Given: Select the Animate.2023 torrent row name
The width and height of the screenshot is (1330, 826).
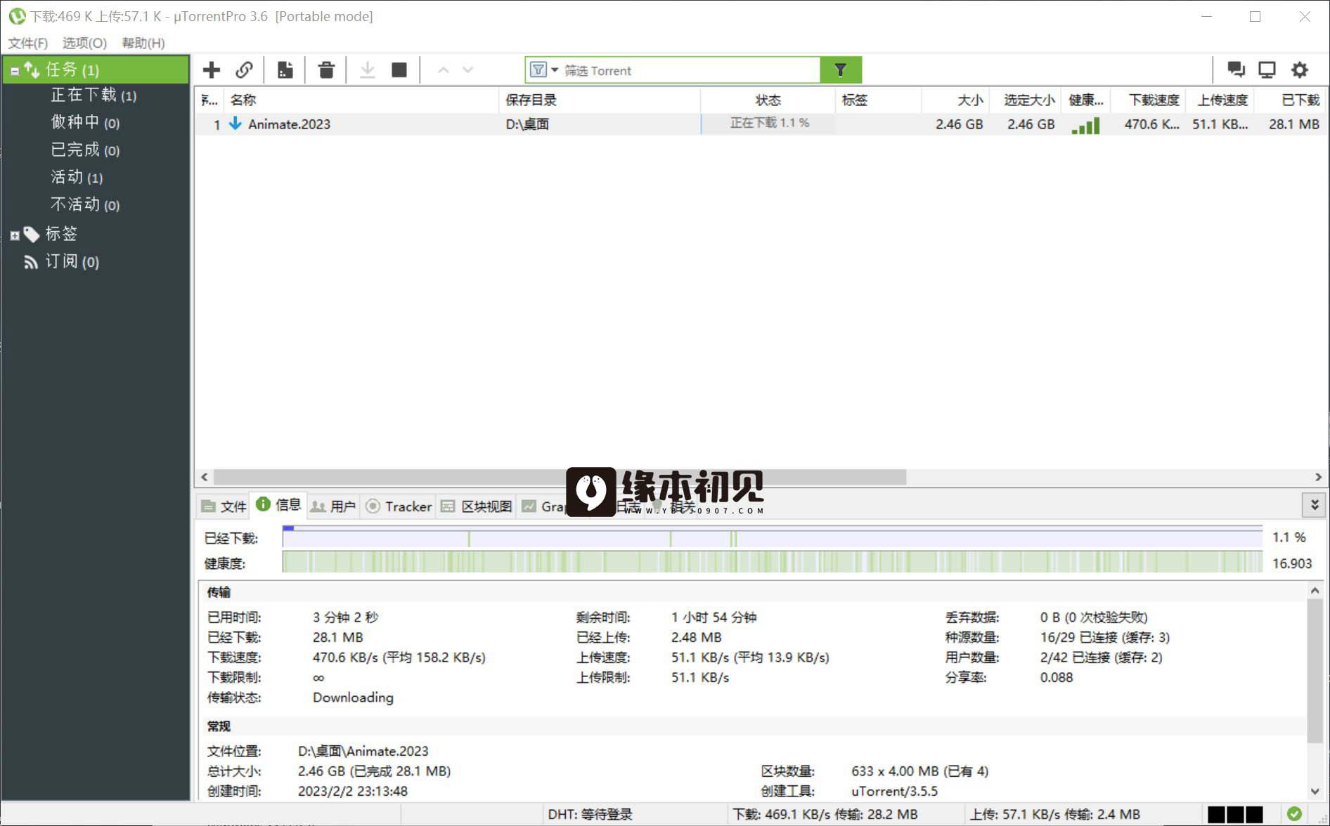Looking at the screenshot, I should coord(289,124).
